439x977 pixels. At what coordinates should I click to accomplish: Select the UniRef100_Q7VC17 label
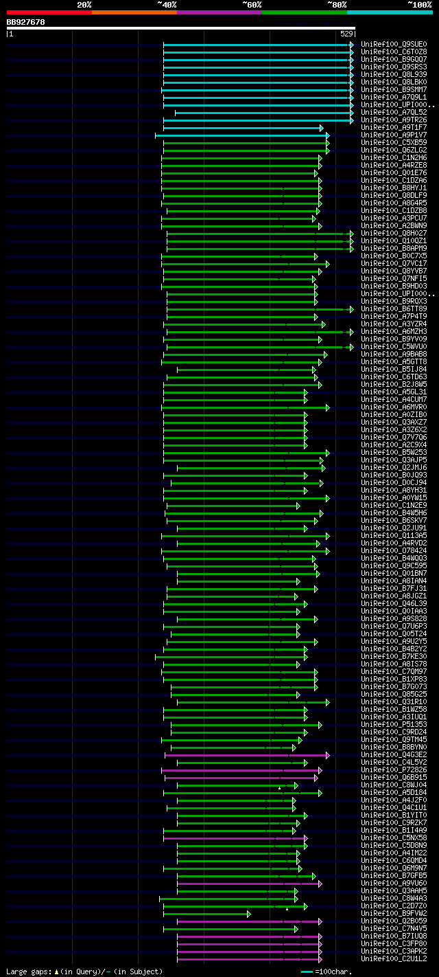coord(394,264)
